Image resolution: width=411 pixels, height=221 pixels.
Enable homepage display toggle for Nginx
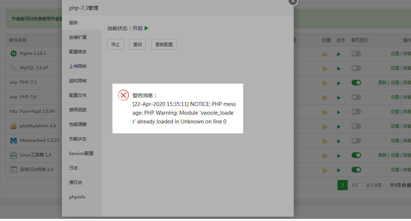pyautogui.click(x=356, y=53)
